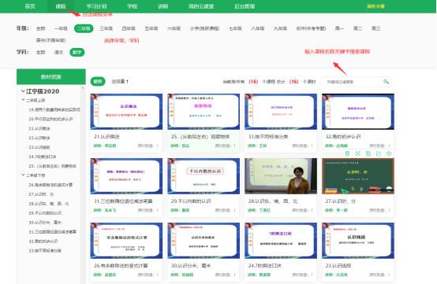Select the 数学 subject filter
Screen dimensions: 437x284
pos(77,52)
